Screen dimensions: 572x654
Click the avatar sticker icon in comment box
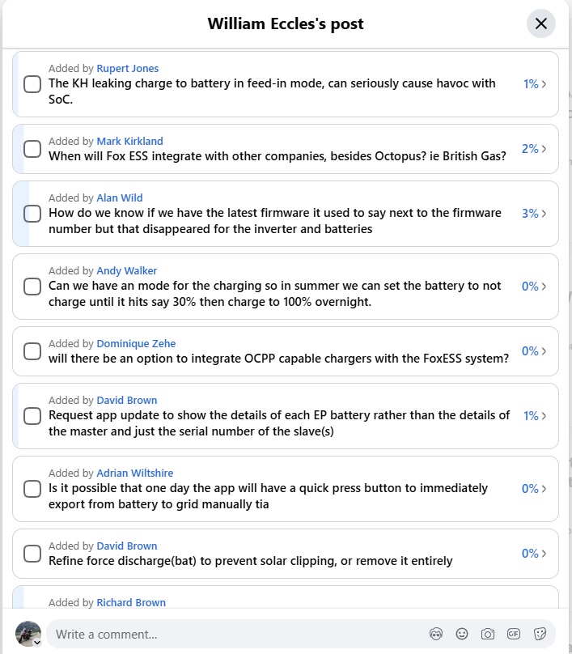click(435, 634)
